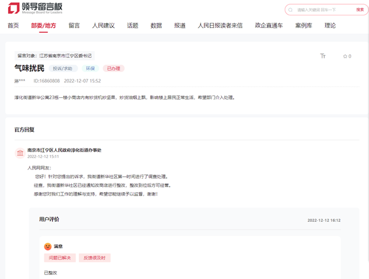
Task: Click the 满意 rating label
Action: pyautogui.click(x=58, y=246)
